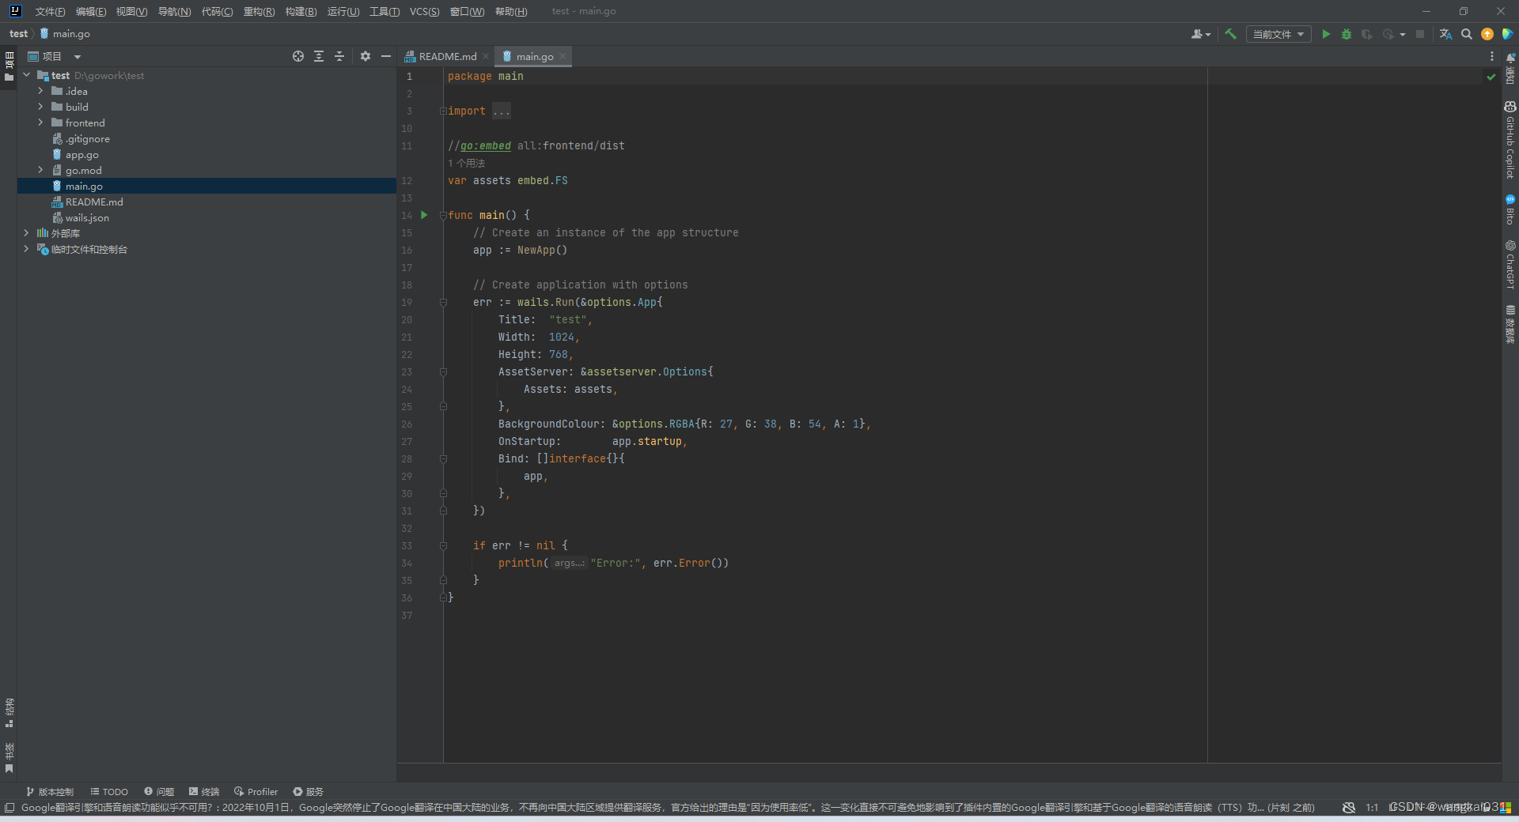
Task: Open the project view mode dropdown 项目
Action: click(x=55, y=56)
